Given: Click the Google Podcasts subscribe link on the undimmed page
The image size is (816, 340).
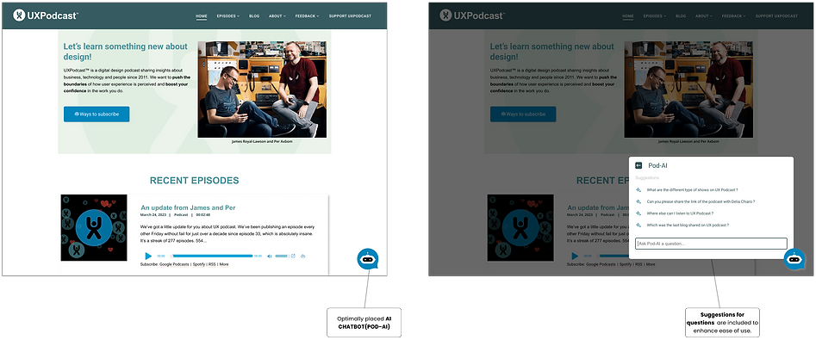Looking at the screenshot, I should (x=174, y=264).
